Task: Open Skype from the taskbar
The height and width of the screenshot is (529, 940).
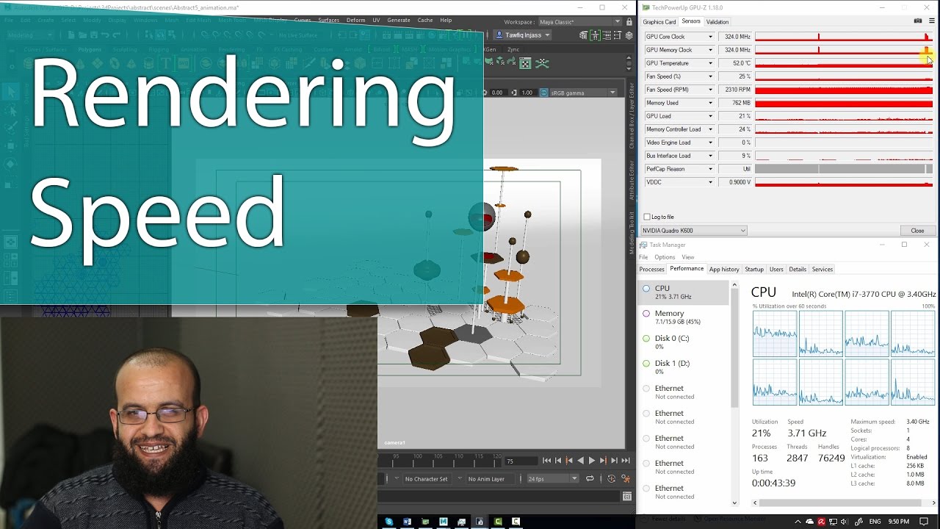Action: click(389, 522)
